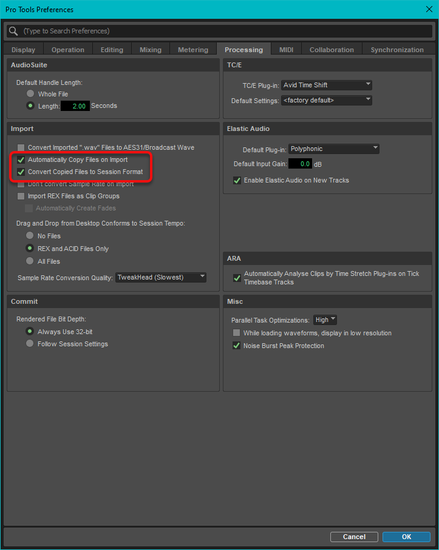Click the Default Input Gain field
This screenshot has height=550, width=439.
coord(300,164)
